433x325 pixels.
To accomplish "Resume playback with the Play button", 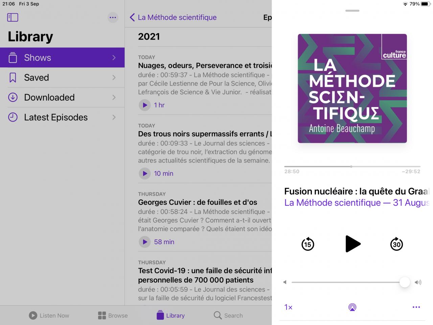I will [352, 244].
